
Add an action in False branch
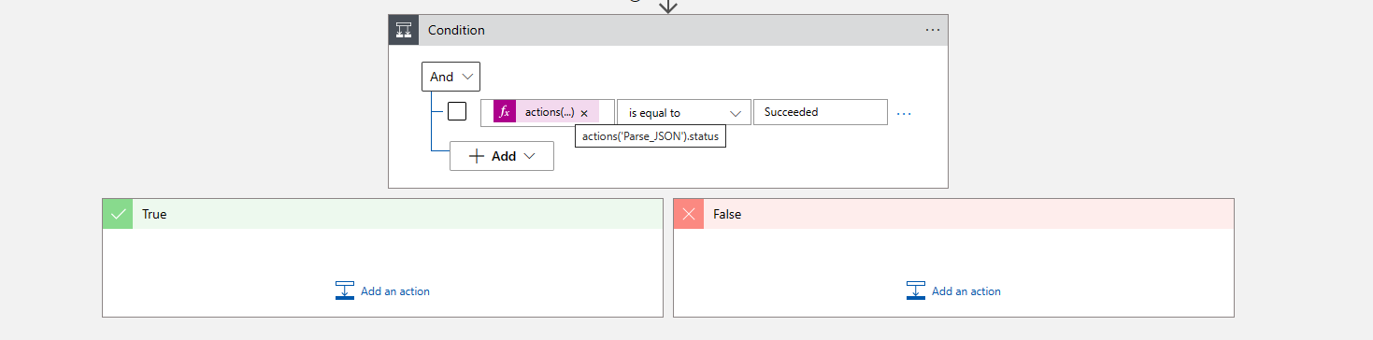tap(954, 291)
